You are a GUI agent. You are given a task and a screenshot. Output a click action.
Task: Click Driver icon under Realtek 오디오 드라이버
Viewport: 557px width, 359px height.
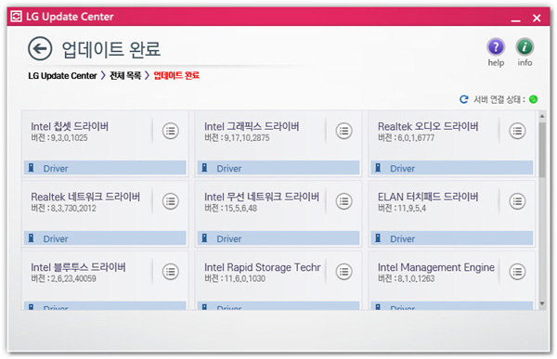[378, 168]
